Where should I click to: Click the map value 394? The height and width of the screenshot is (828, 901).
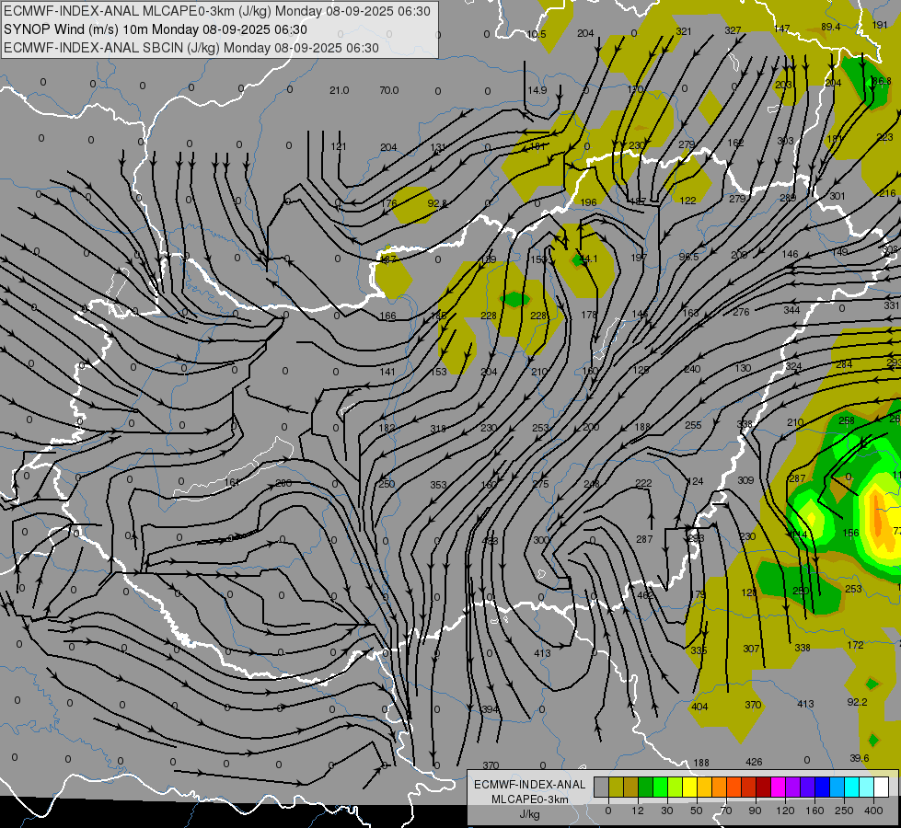point(490,709)
